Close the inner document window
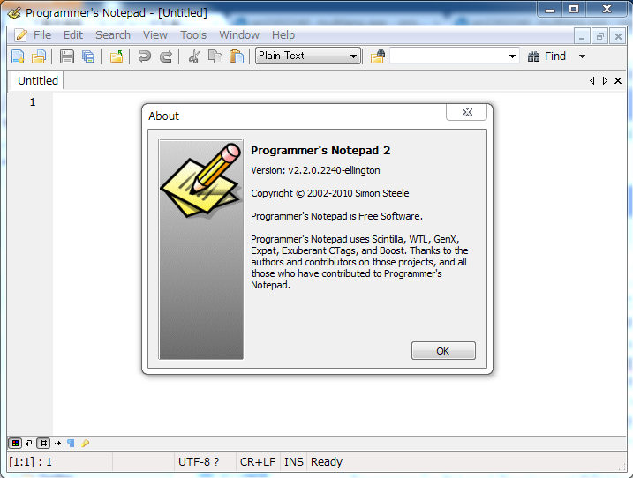 (x=618, y=37)
